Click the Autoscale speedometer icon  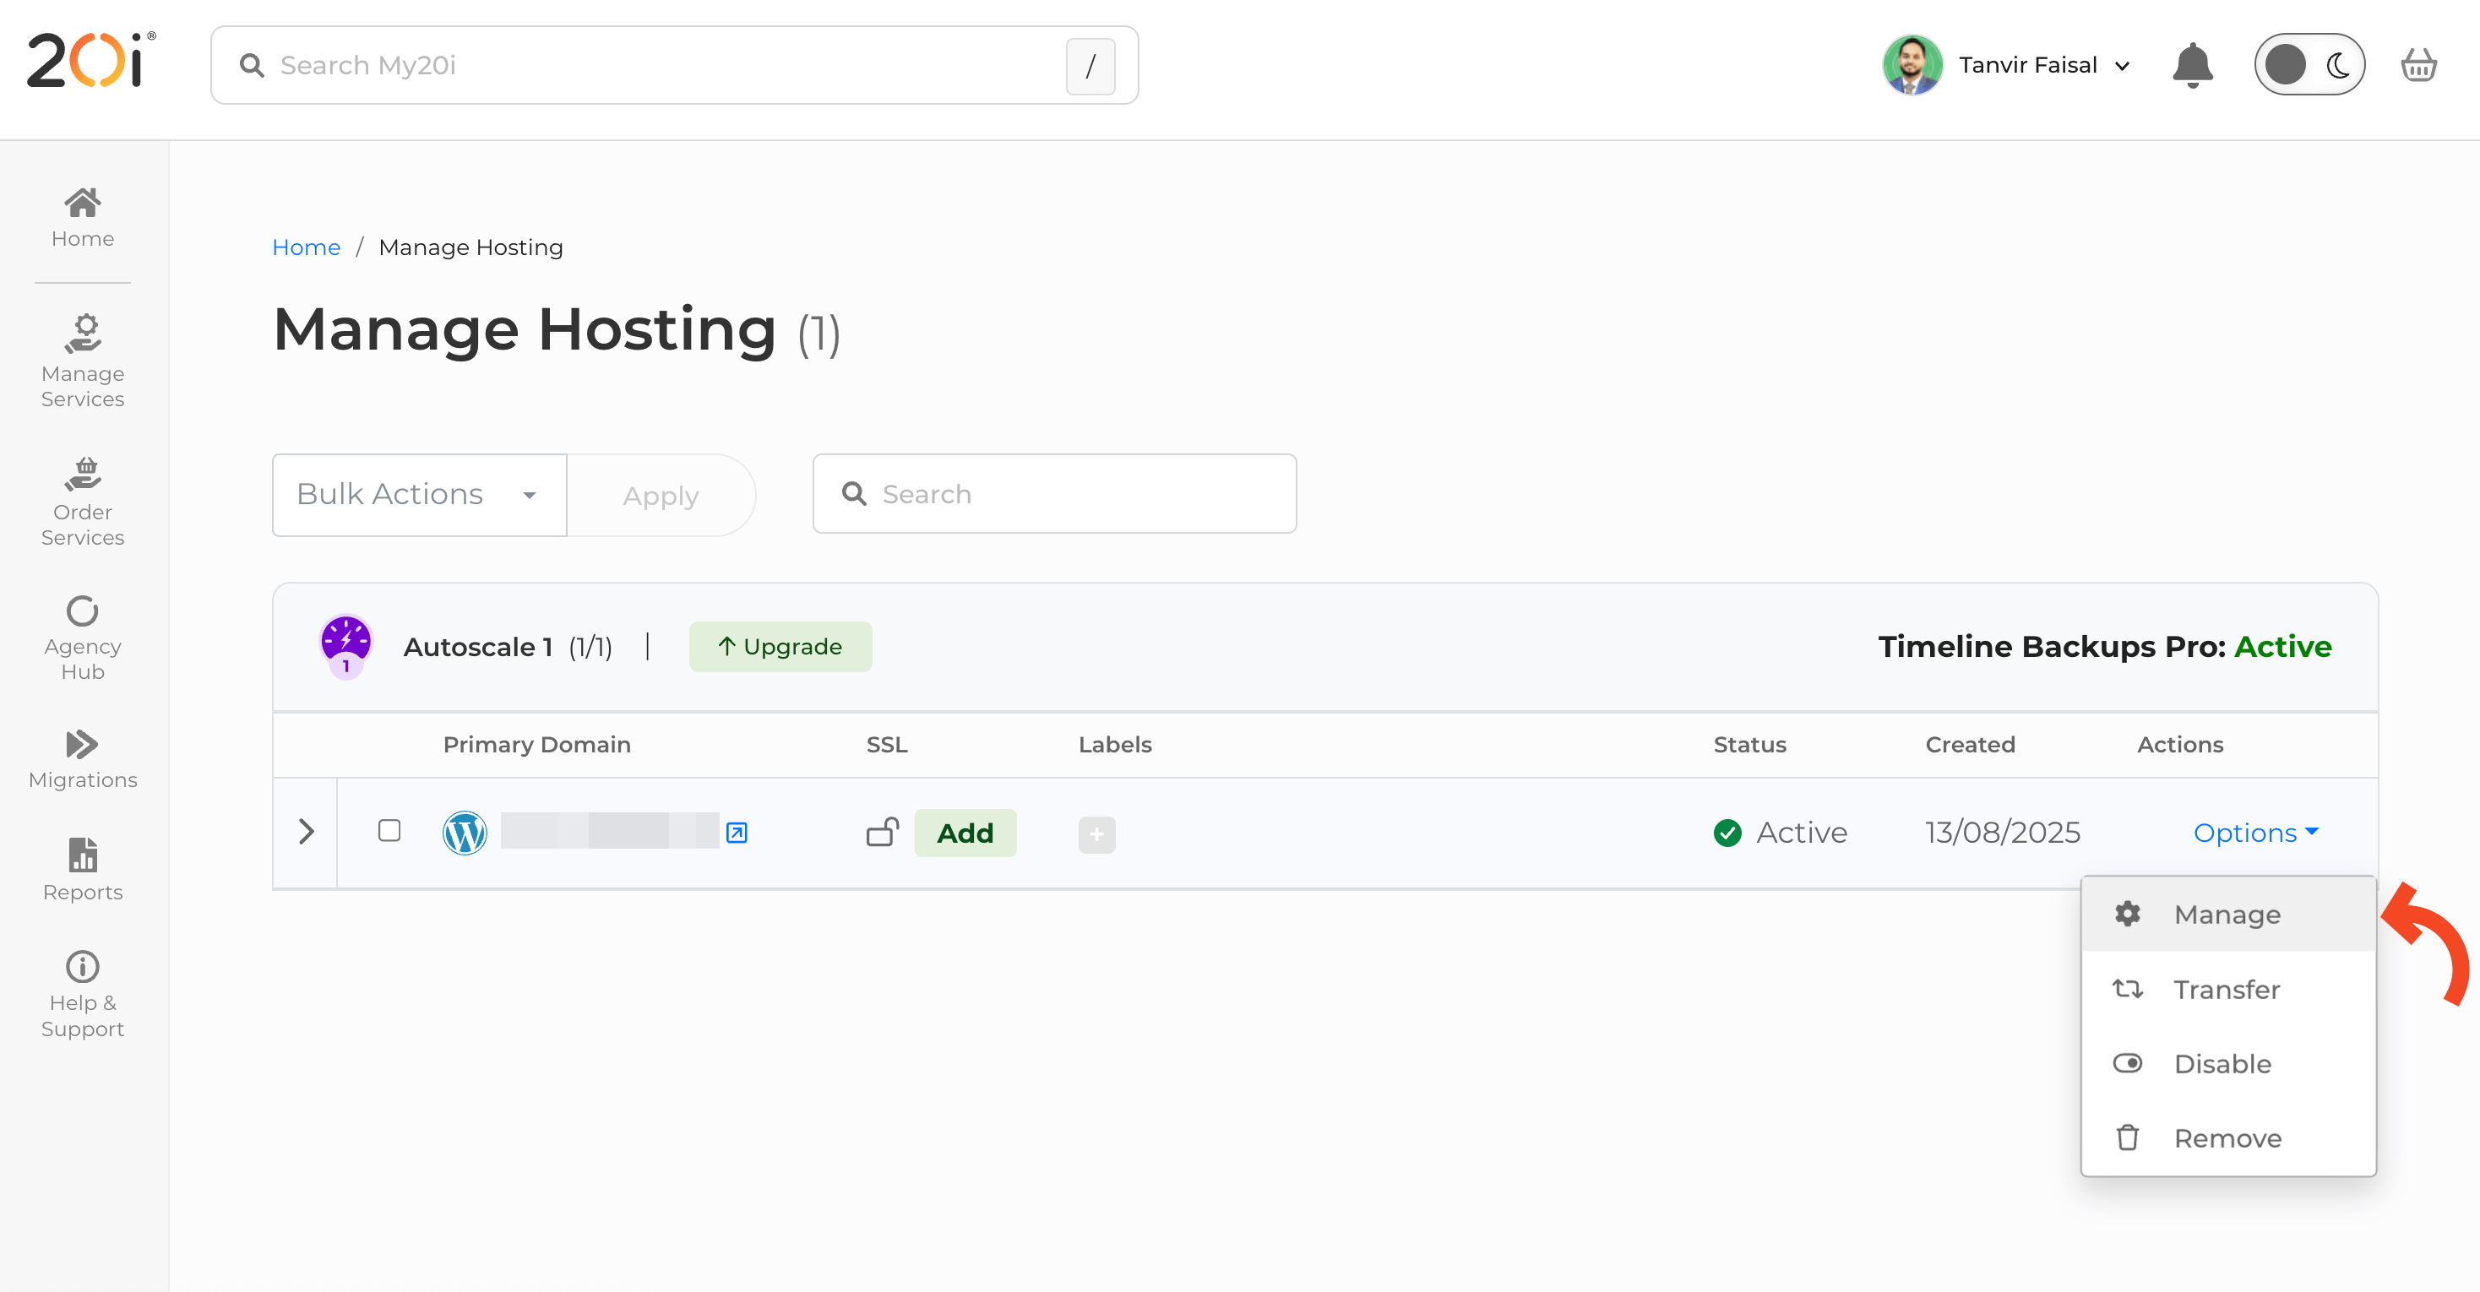click(345, 646)
